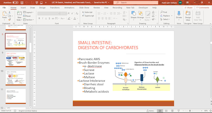Click the Shapes gallery icon

pyautogui.click(x=133, y=14)
